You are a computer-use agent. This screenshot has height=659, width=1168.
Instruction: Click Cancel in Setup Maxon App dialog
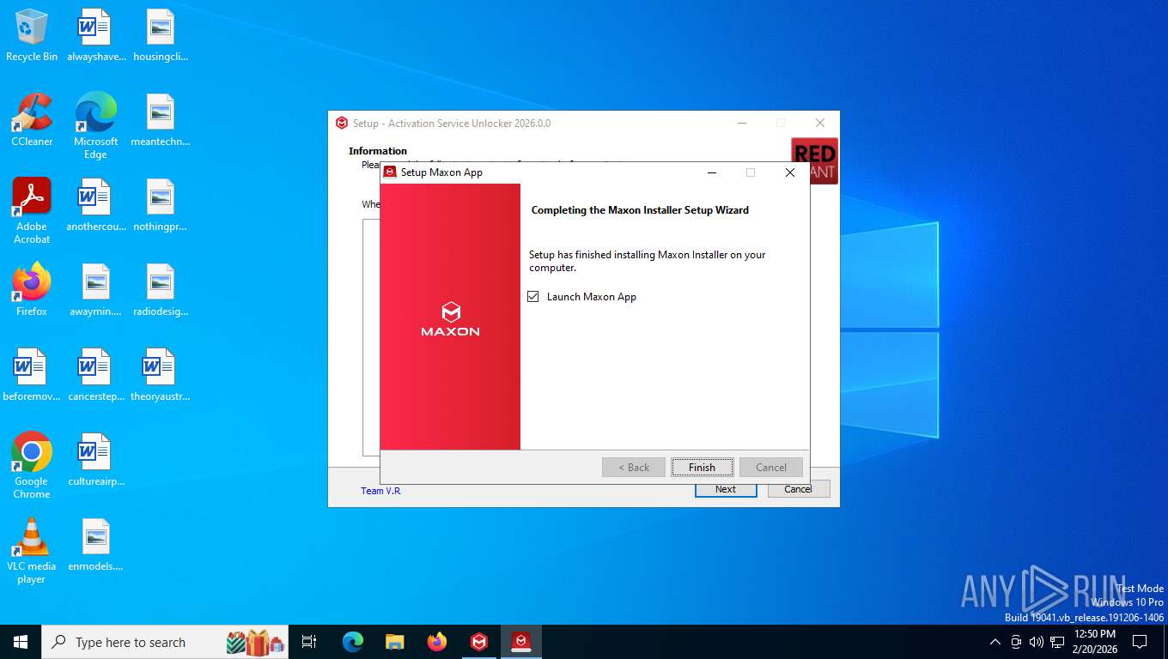point(770,468)
